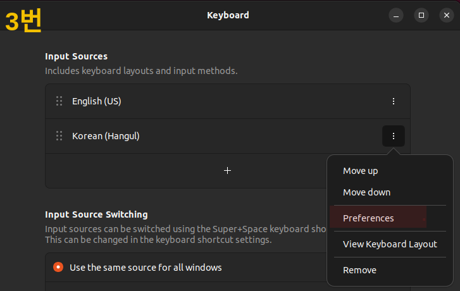Click the Keyboard window title

[228, 15]
